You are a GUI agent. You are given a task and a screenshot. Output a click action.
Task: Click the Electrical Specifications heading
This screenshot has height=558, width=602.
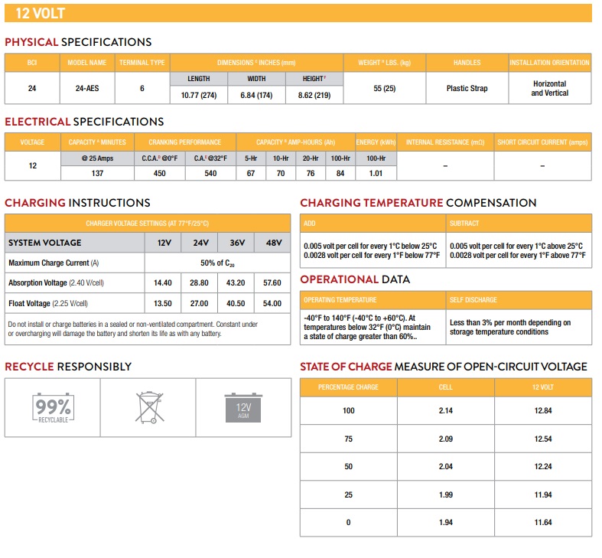pyautogui.click(x=84, y=122)
